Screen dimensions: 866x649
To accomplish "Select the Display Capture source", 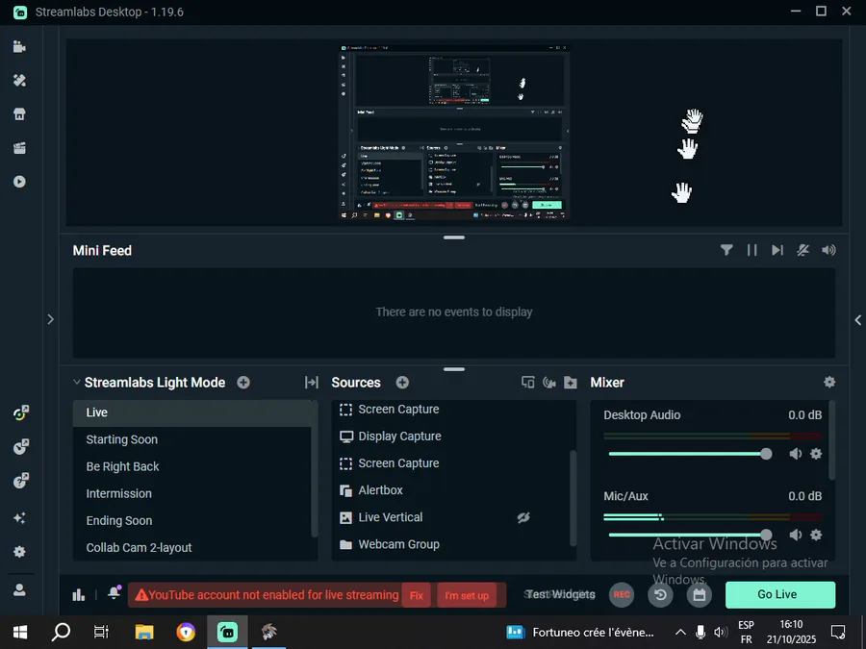I will [x=449, y=436].
